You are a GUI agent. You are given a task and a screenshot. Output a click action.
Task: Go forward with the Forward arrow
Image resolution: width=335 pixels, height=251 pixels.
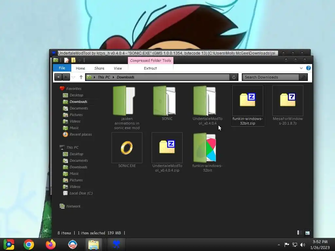[66, 77]
